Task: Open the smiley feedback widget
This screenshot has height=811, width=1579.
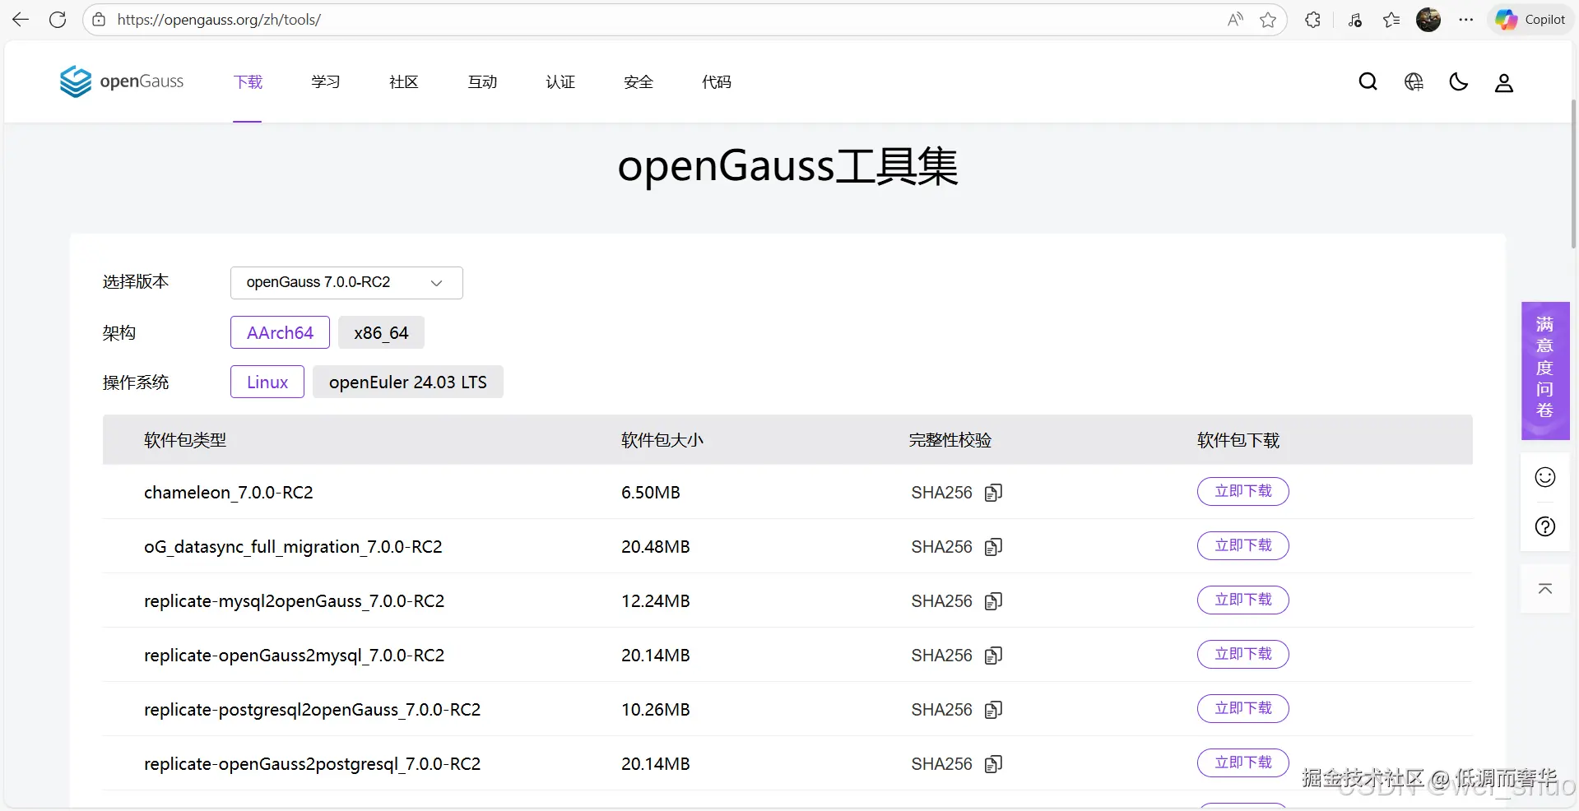Action: pos(1545,477)
